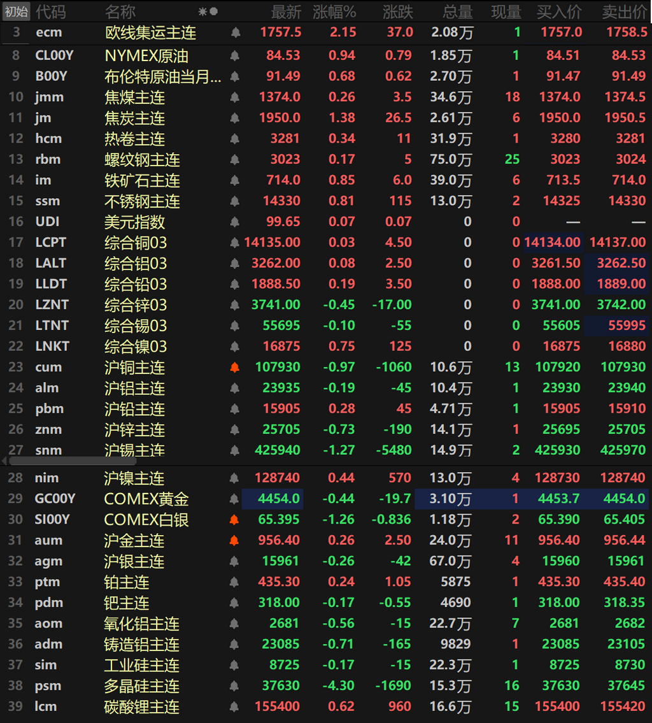
Task: Select the 碳酸锂主连 name cell
Action: point(141,706)
